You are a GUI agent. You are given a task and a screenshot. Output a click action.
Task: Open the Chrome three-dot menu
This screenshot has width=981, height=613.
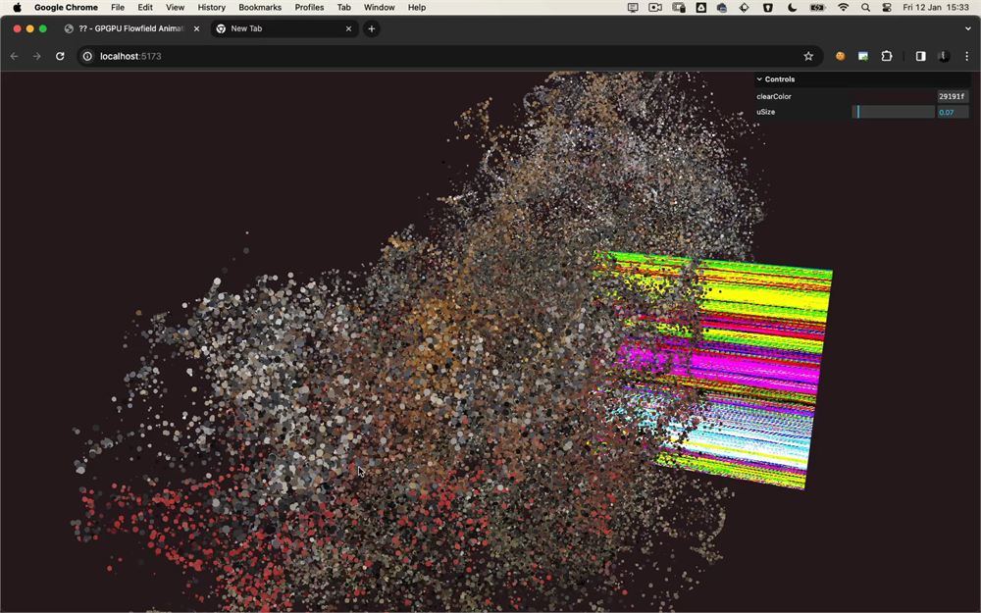(966, 56)
